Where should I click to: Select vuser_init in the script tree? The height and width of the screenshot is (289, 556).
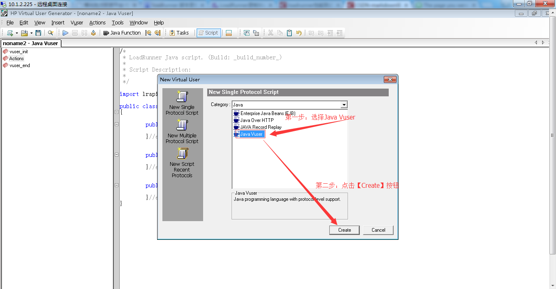click(x=19, y=52)
